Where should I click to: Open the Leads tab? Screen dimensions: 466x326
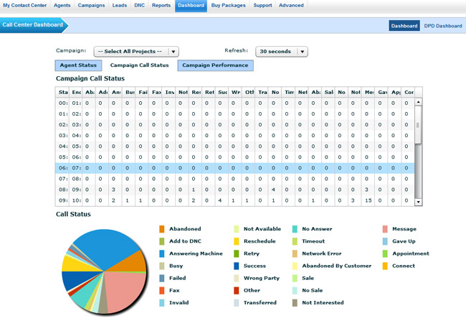point(120,5)
